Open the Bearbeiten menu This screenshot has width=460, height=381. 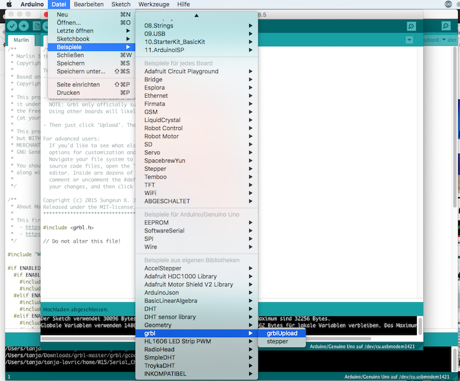[88, 4]
